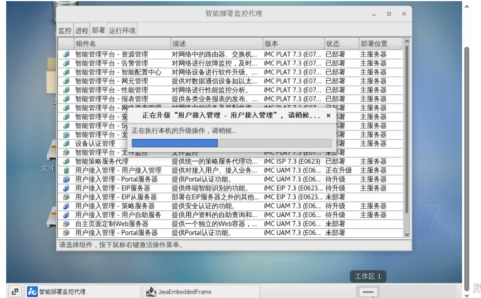481x298 pixels.
Task: Open the 运行环境 tab
Action: (122, 31)
